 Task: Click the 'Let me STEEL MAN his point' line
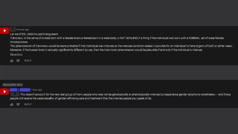coord(34,34)
